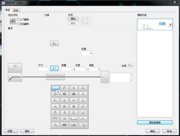Click the 增加到模板 button
The width and height of the screenshot is (180, 136).
(x=155, y=122)
